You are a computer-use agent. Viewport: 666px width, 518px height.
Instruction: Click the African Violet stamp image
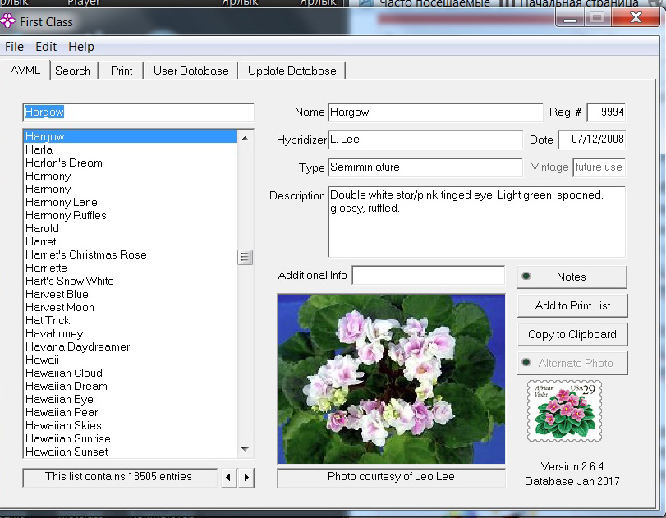click(x=564, y=411)
